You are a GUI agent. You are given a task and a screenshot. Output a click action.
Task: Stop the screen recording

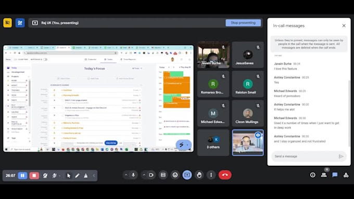coord(34,175)
